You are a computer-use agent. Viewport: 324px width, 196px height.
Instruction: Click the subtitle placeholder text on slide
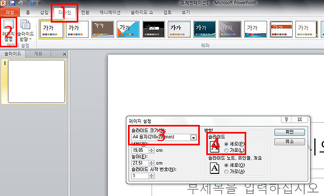click(x=253, y=188)
